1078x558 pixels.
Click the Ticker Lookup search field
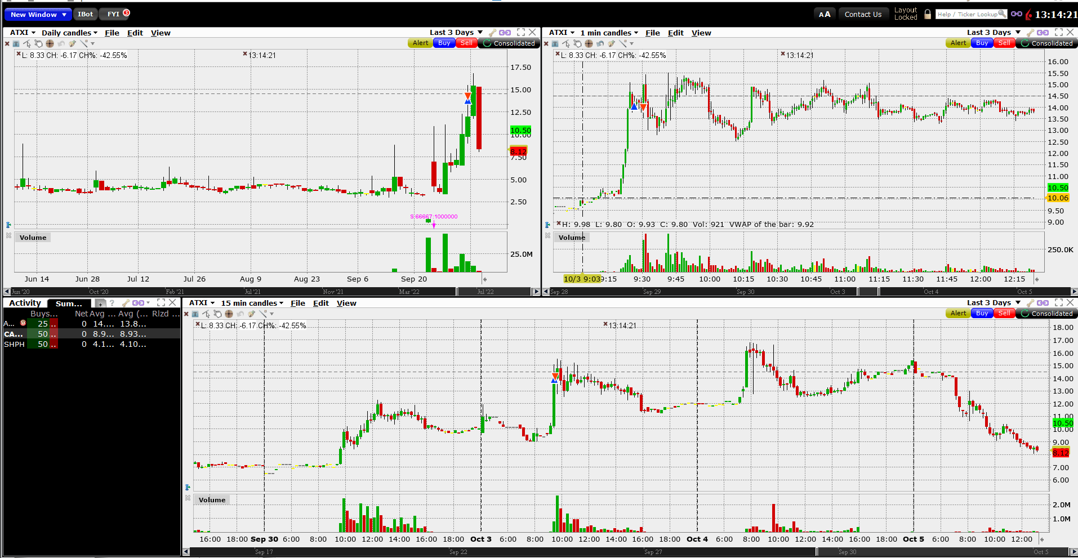pos(972,15)
